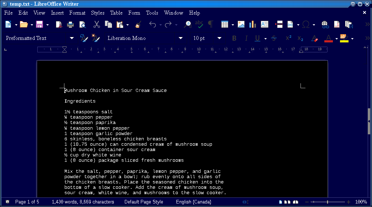
Task: Redo the last undone action
Action: coord(168,24)
